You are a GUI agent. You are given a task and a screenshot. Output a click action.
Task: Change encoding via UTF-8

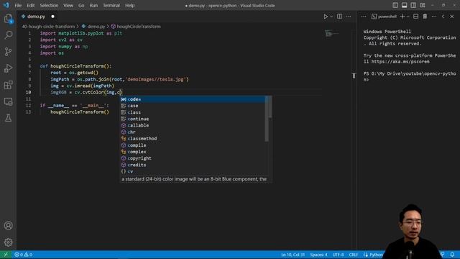tap(338, 255)
